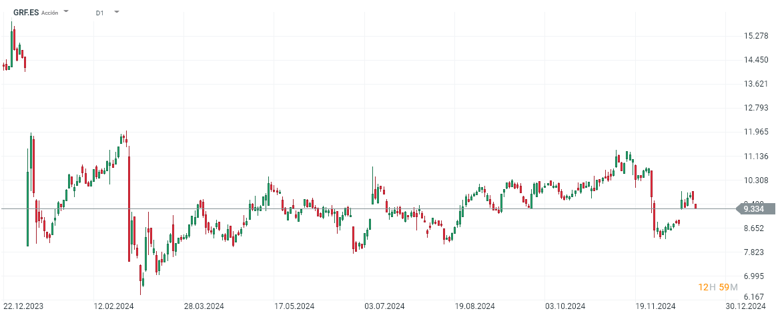784x317 pixels.
Task: Click the 19.11.2024 date marker
Action: 656,306
